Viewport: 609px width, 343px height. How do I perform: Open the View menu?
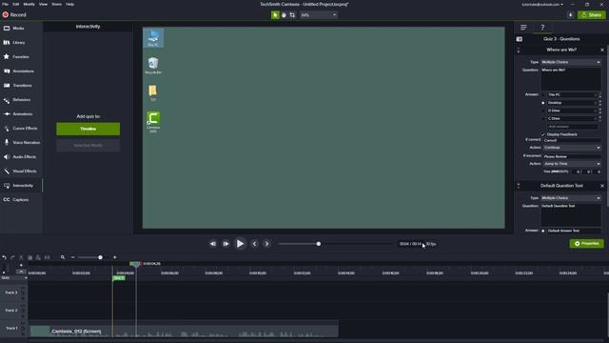(43, 4)
